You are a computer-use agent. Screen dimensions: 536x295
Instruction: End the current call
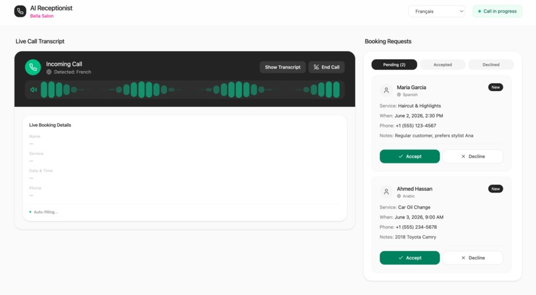pyautogui.click(x=327, y=67)
